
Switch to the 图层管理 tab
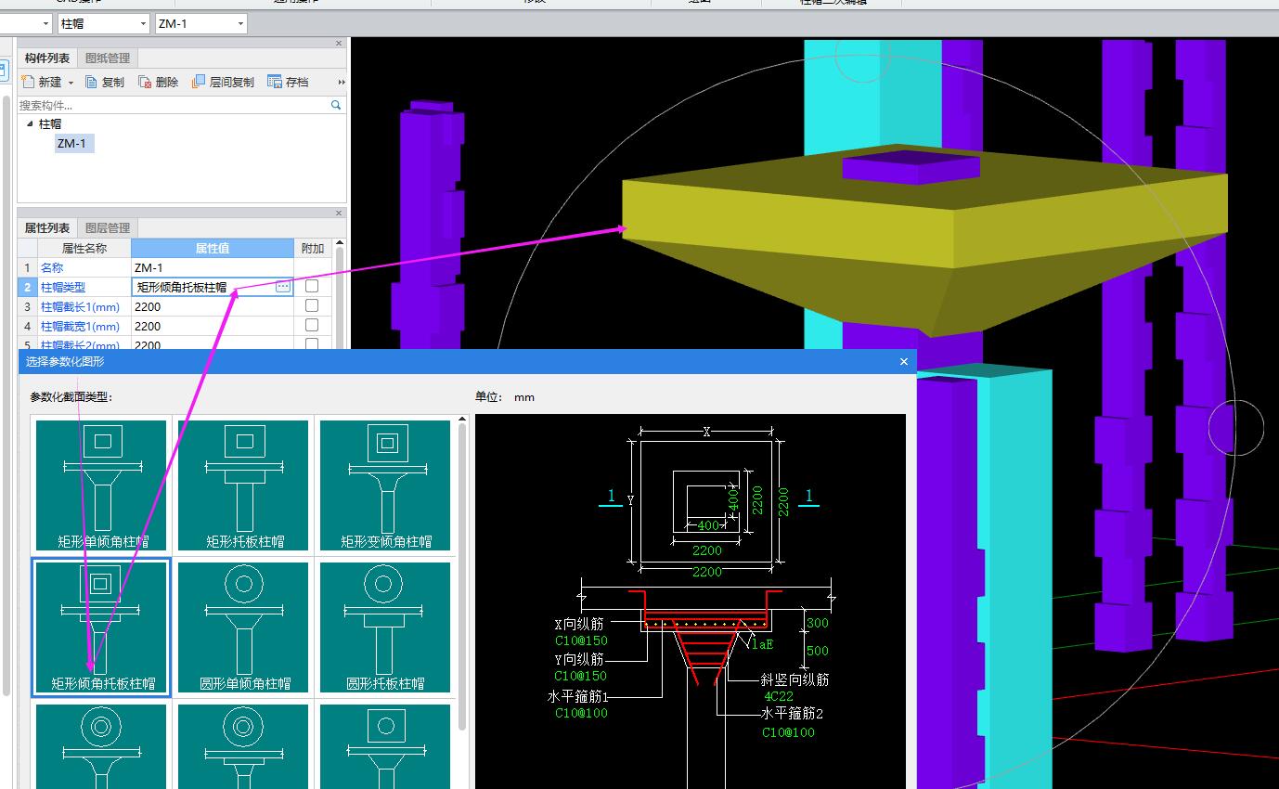(108, 227)
